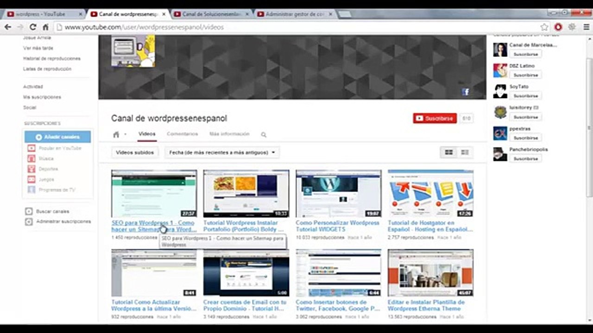This screenshot has height=333, width=593.
Task: Open Programas de TV sidebar channel
Action: [51, 190]
